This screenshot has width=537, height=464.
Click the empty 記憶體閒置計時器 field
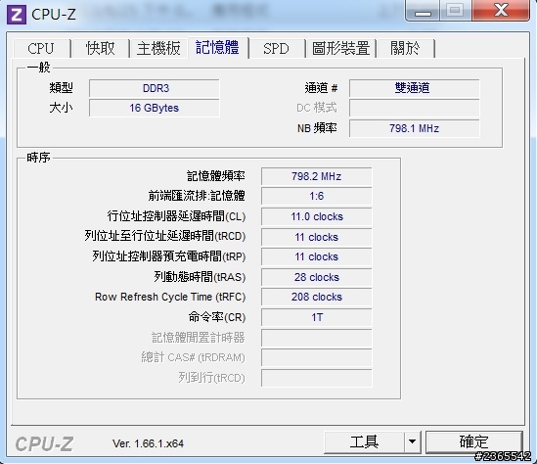click(x=317, y=338)
